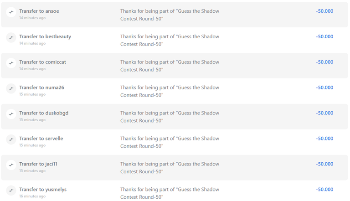Open the "Transfer to duskobgd" entry
Screen dimensions: 350x201
pos(44,113)
